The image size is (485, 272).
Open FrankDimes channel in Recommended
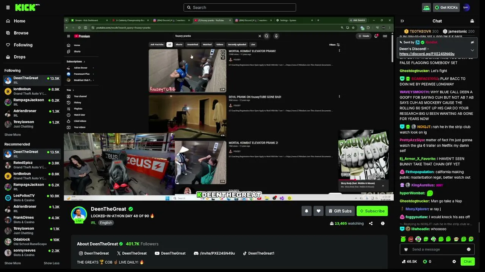tap(32, 219)
